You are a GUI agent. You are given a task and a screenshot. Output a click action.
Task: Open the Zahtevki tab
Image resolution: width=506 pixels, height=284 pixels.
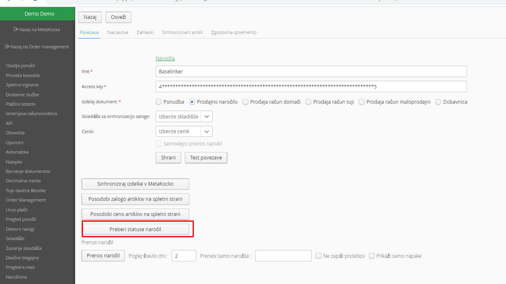(145, 32)
